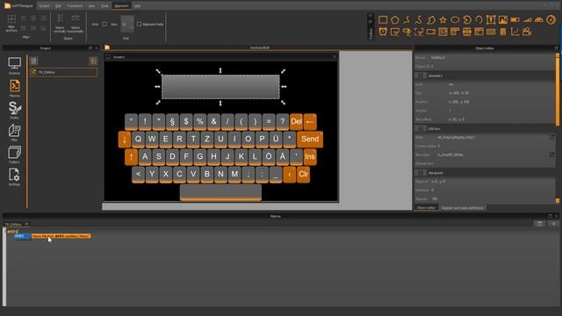562x316 pixels.
Task: Open Screens in project sidebar
Action: coord(14,66)
